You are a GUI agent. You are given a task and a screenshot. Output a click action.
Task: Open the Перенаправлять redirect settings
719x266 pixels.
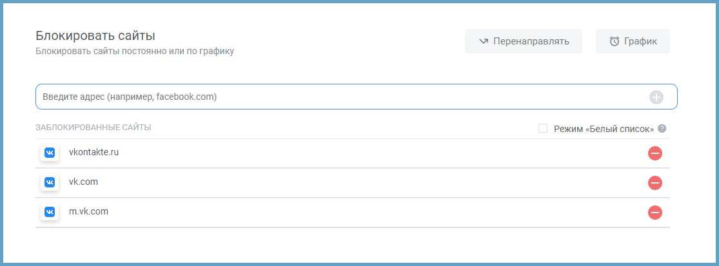[x=523, y=41]
